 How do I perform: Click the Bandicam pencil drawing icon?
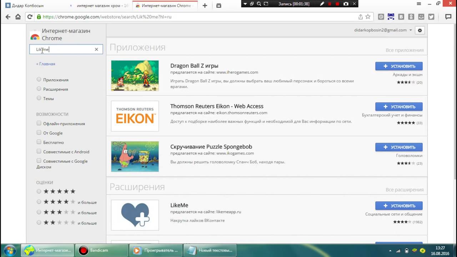(322, 4)
